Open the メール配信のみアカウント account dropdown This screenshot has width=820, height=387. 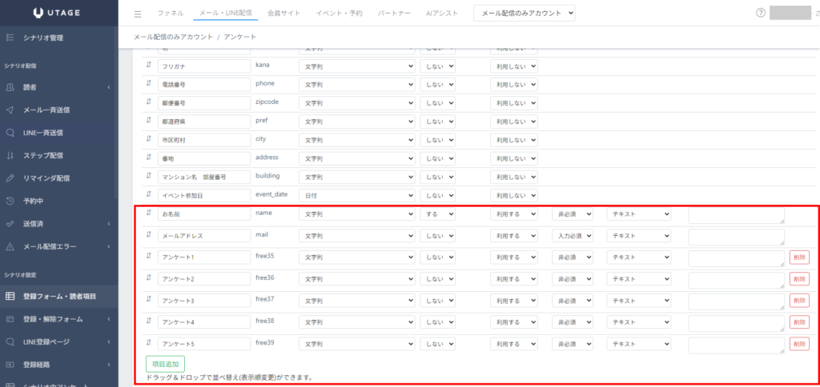click(525, 13)
